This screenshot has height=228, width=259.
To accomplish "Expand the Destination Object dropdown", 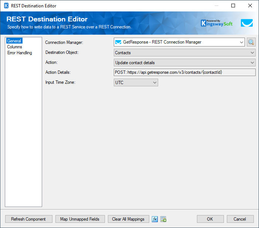I will coord(184,53).
